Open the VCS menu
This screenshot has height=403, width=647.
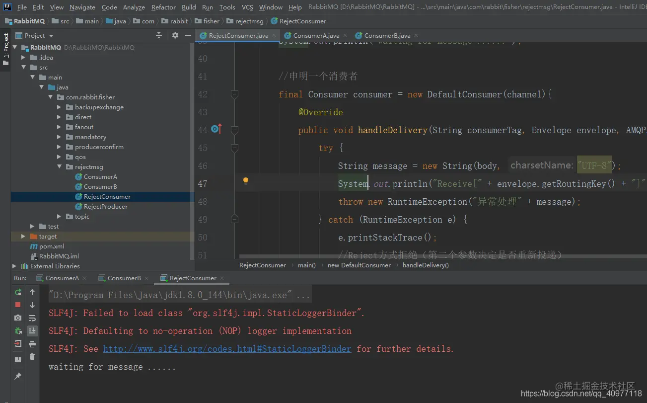click(247, 7)
